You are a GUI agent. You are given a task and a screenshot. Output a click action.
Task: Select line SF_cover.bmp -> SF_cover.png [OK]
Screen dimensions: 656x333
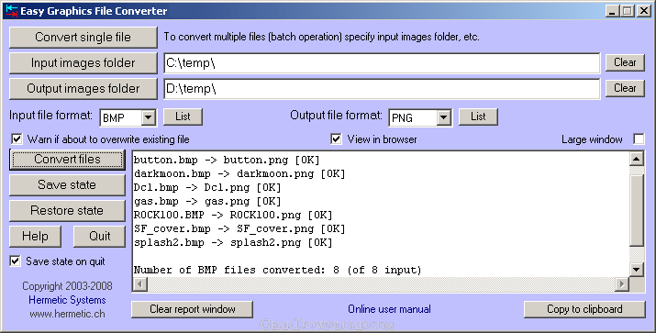click(x=239, y=228)
